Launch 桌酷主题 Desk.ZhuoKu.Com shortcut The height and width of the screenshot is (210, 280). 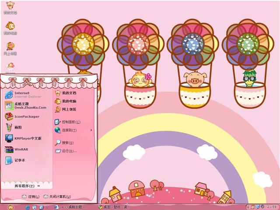[x=25, y=105]
